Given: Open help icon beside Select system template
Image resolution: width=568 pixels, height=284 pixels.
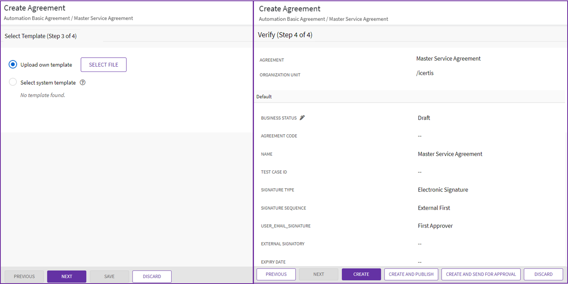Looking at the screenshot, I should click(x=83, y=83).
